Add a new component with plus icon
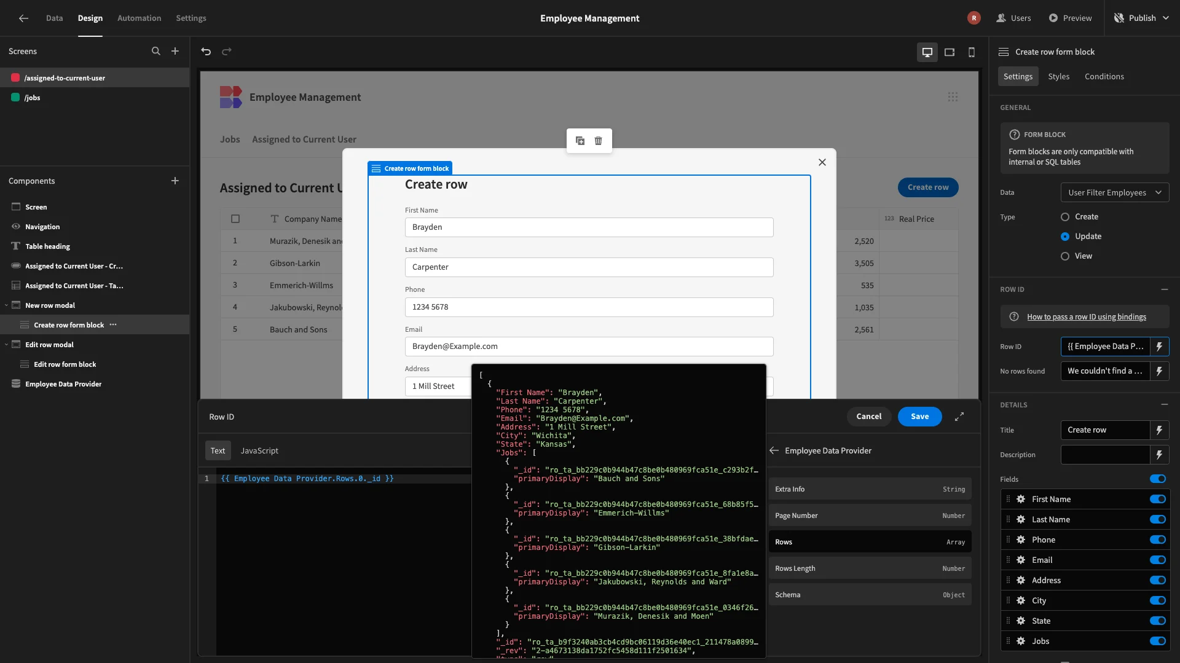1180x663 pixels. [x=175, y=181]
